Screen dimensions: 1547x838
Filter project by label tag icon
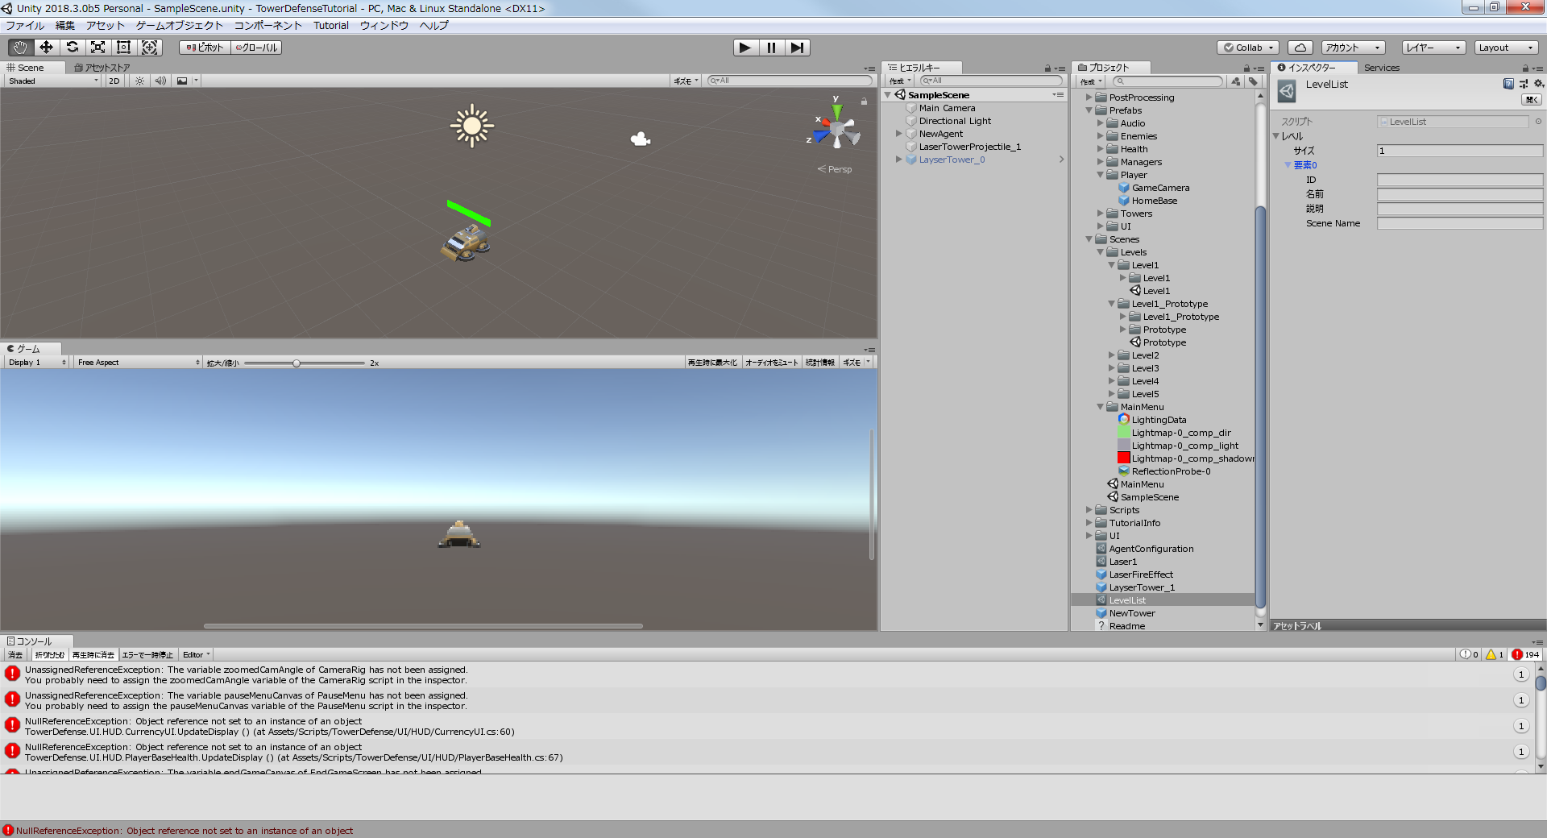click(x=1253, y=81)
